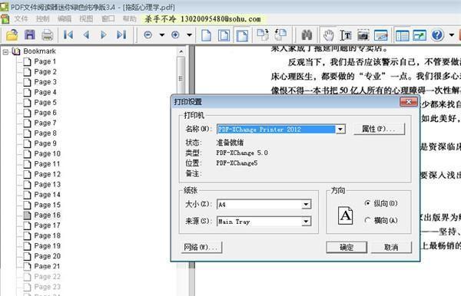Screen dimensions: 461x296
Task: Choose fit page view icon
Action: (224, 35)
